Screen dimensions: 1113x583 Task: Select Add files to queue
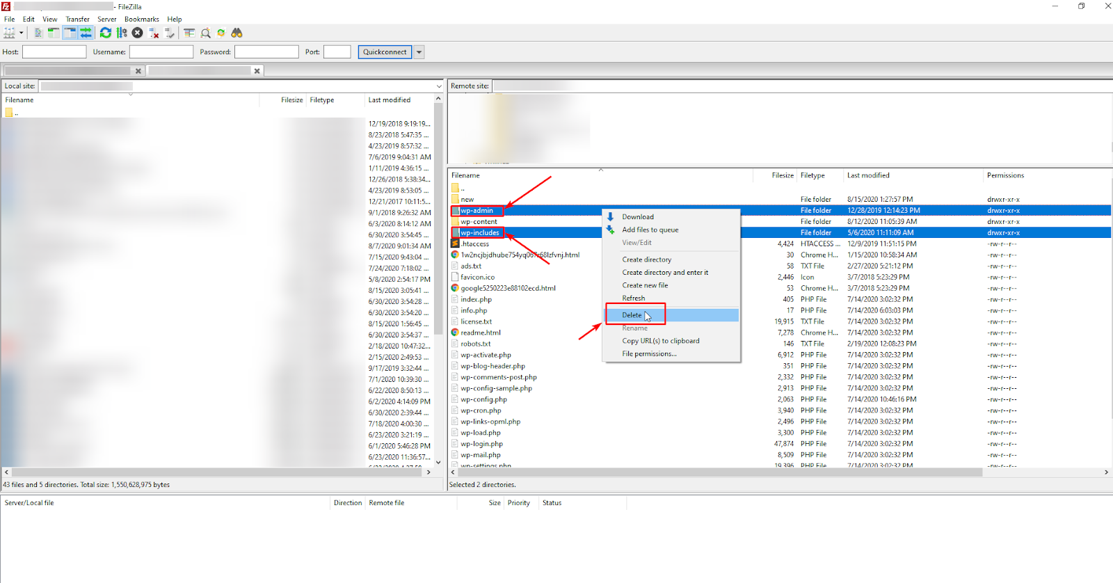[671, 230]
